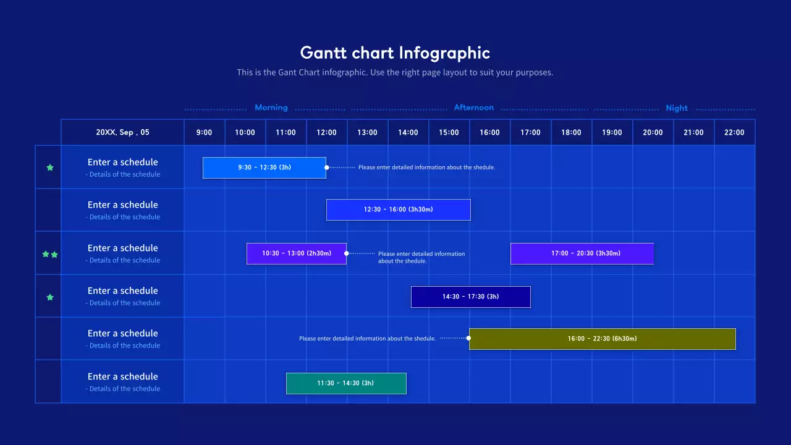Click the 9:30 - 12:30 schedule bar
This screenshot has width=791, height=445.
pos(264,167)
